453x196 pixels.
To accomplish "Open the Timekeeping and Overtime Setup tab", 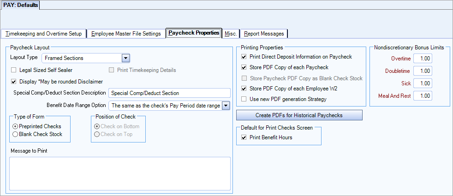I will coord(44,34).
